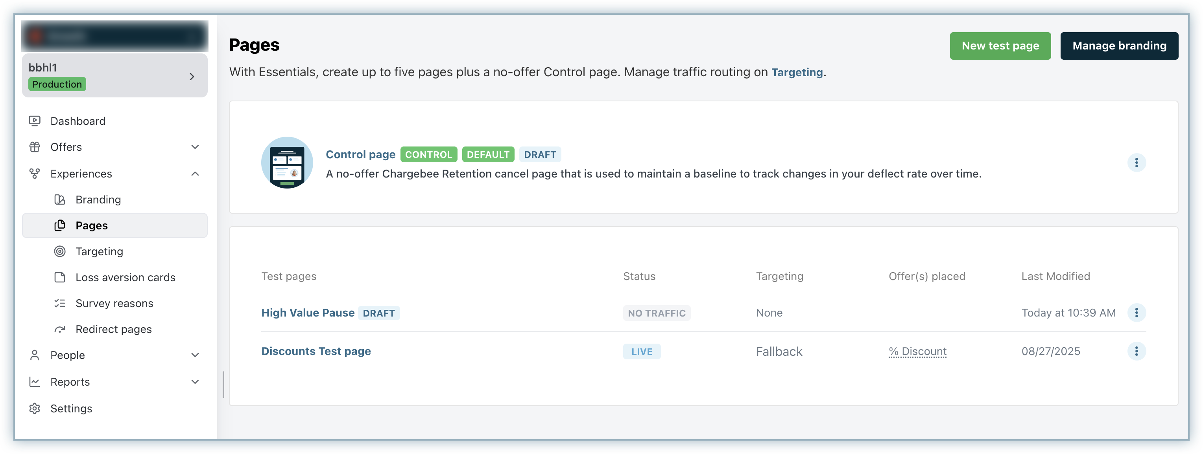Click the Settings gear icon
Screen dimensions: 1203x454
click(35, 409)
